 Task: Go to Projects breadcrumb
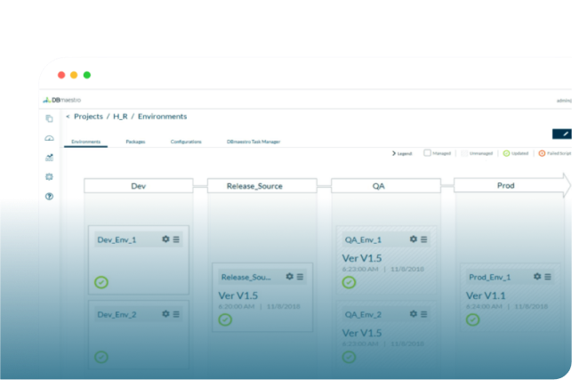(89, 117)
